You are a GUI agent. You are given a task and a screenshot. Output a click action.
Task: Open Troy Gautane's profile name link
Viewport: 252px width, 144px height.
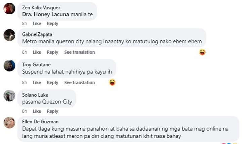(x=36, y=65)
